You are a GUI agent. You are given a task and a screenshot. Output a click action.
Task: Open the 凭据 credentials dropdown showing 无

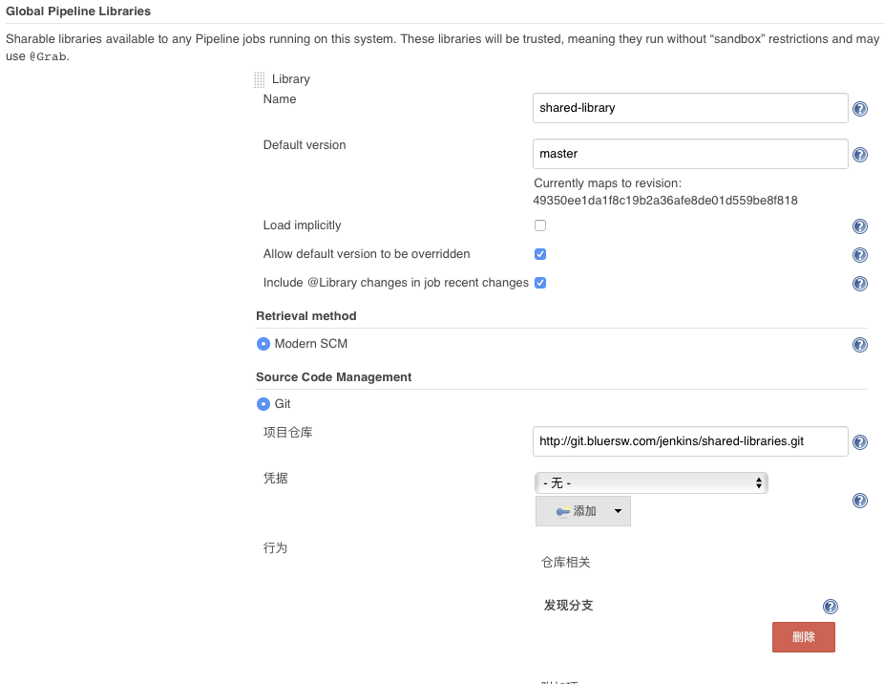[651, 483]
